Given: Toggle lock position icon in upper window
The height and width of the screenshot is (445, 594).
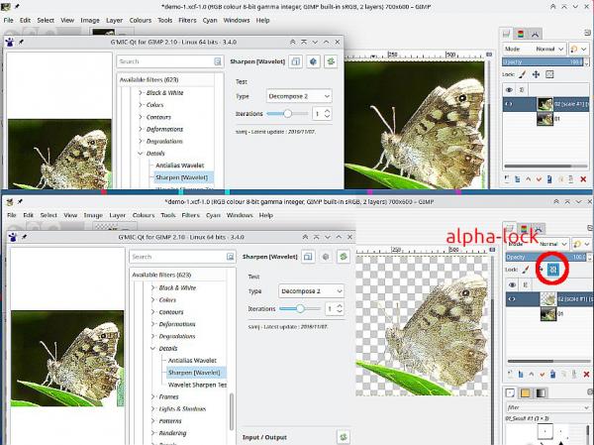Looking at the screenshot, I should pos(536,74).
